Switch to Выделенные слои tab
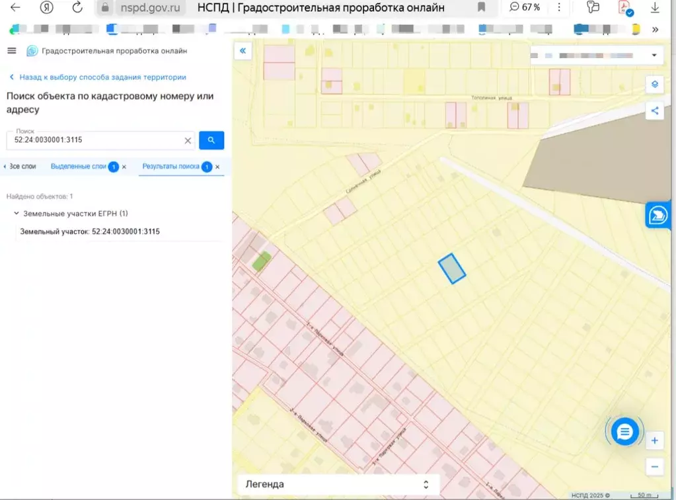Screen dimensions: 676x500 point(78,167)
